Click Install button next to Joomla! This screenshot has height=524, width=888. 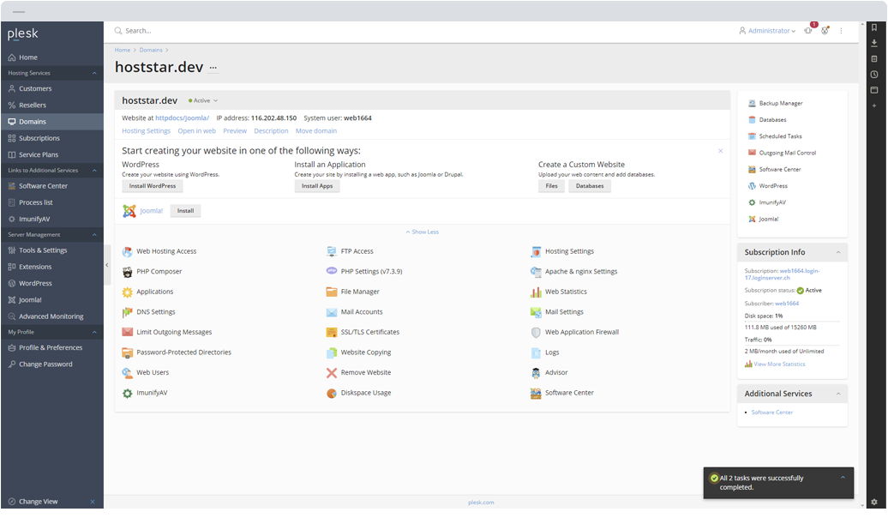point(185,211)
